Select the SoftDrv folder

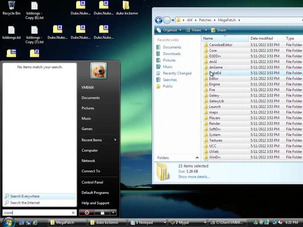[x=215, y=129]
